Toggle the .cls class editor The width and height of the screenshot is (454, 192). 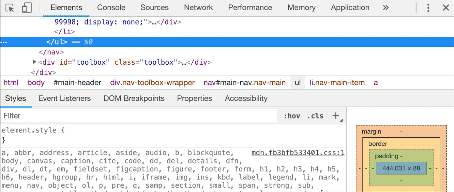pos(315,116)
